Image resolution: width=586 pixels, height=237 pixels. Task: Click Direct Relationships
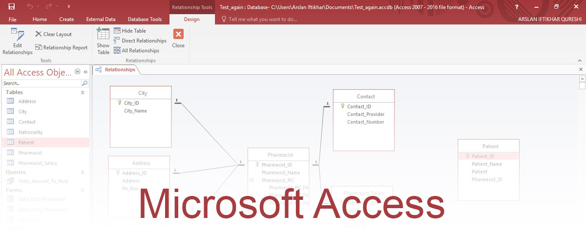[x=140, y=41]
